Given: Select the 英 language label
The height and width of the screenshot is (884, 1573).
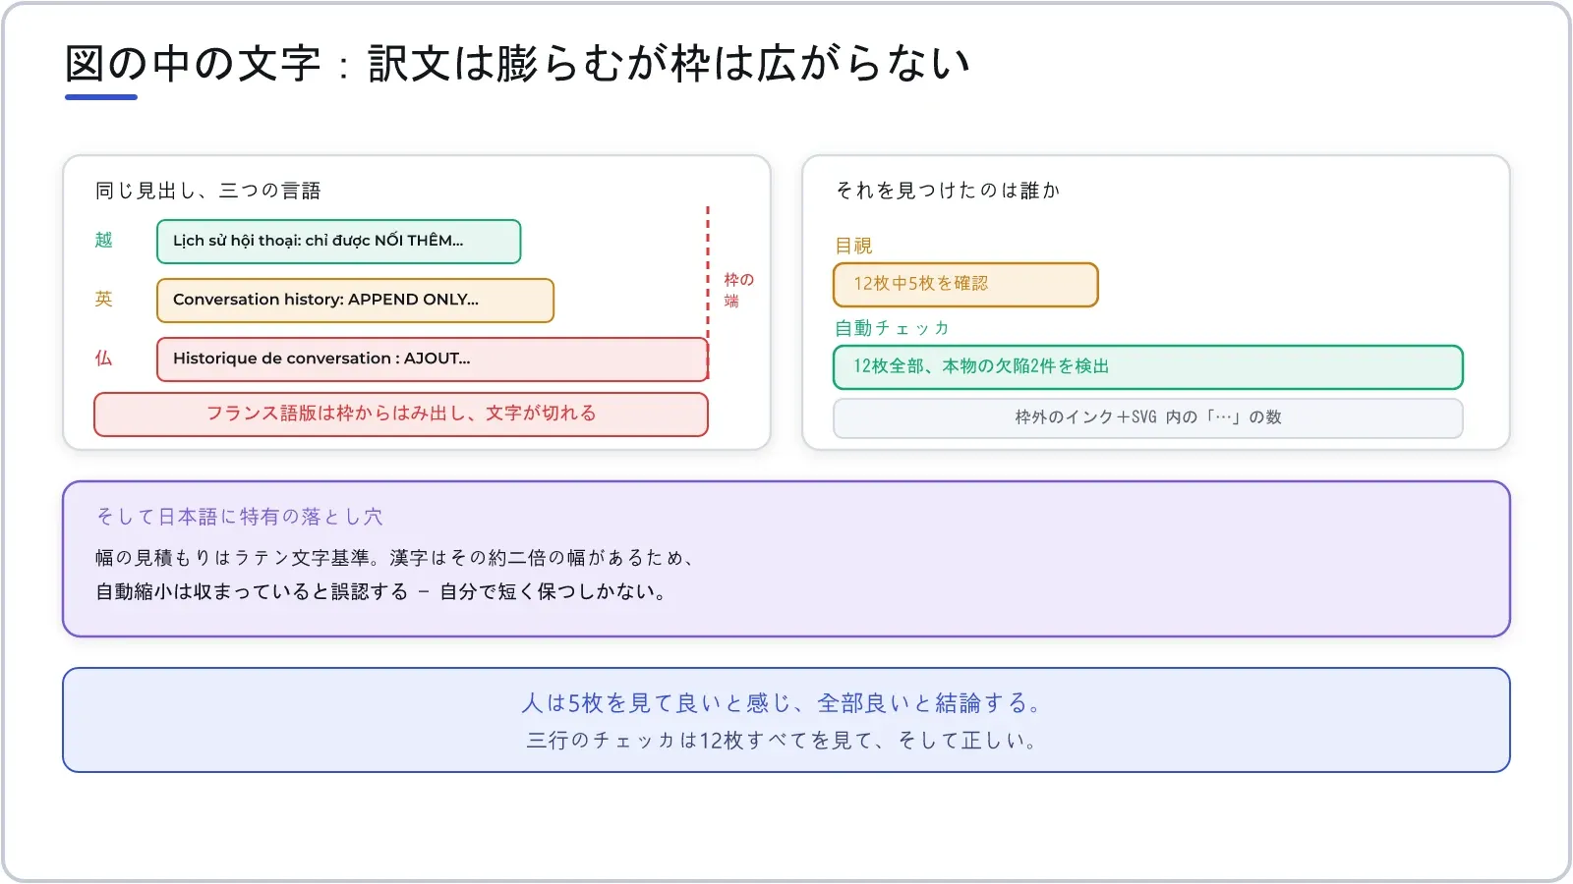Looking at the screenshot, I should tap(103, 300).
